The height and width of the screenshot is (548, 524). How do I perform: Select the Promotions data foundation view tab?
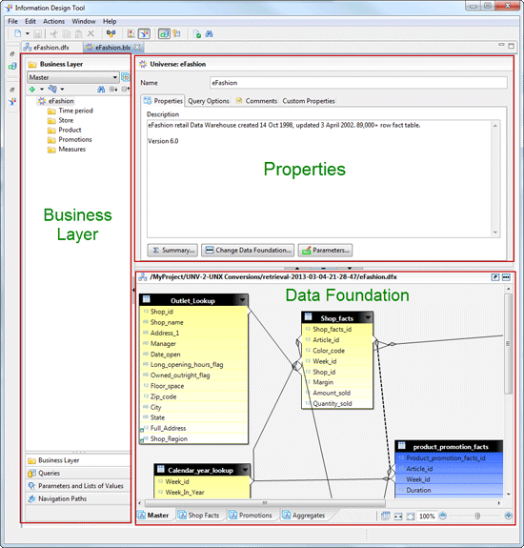(251, 516)
